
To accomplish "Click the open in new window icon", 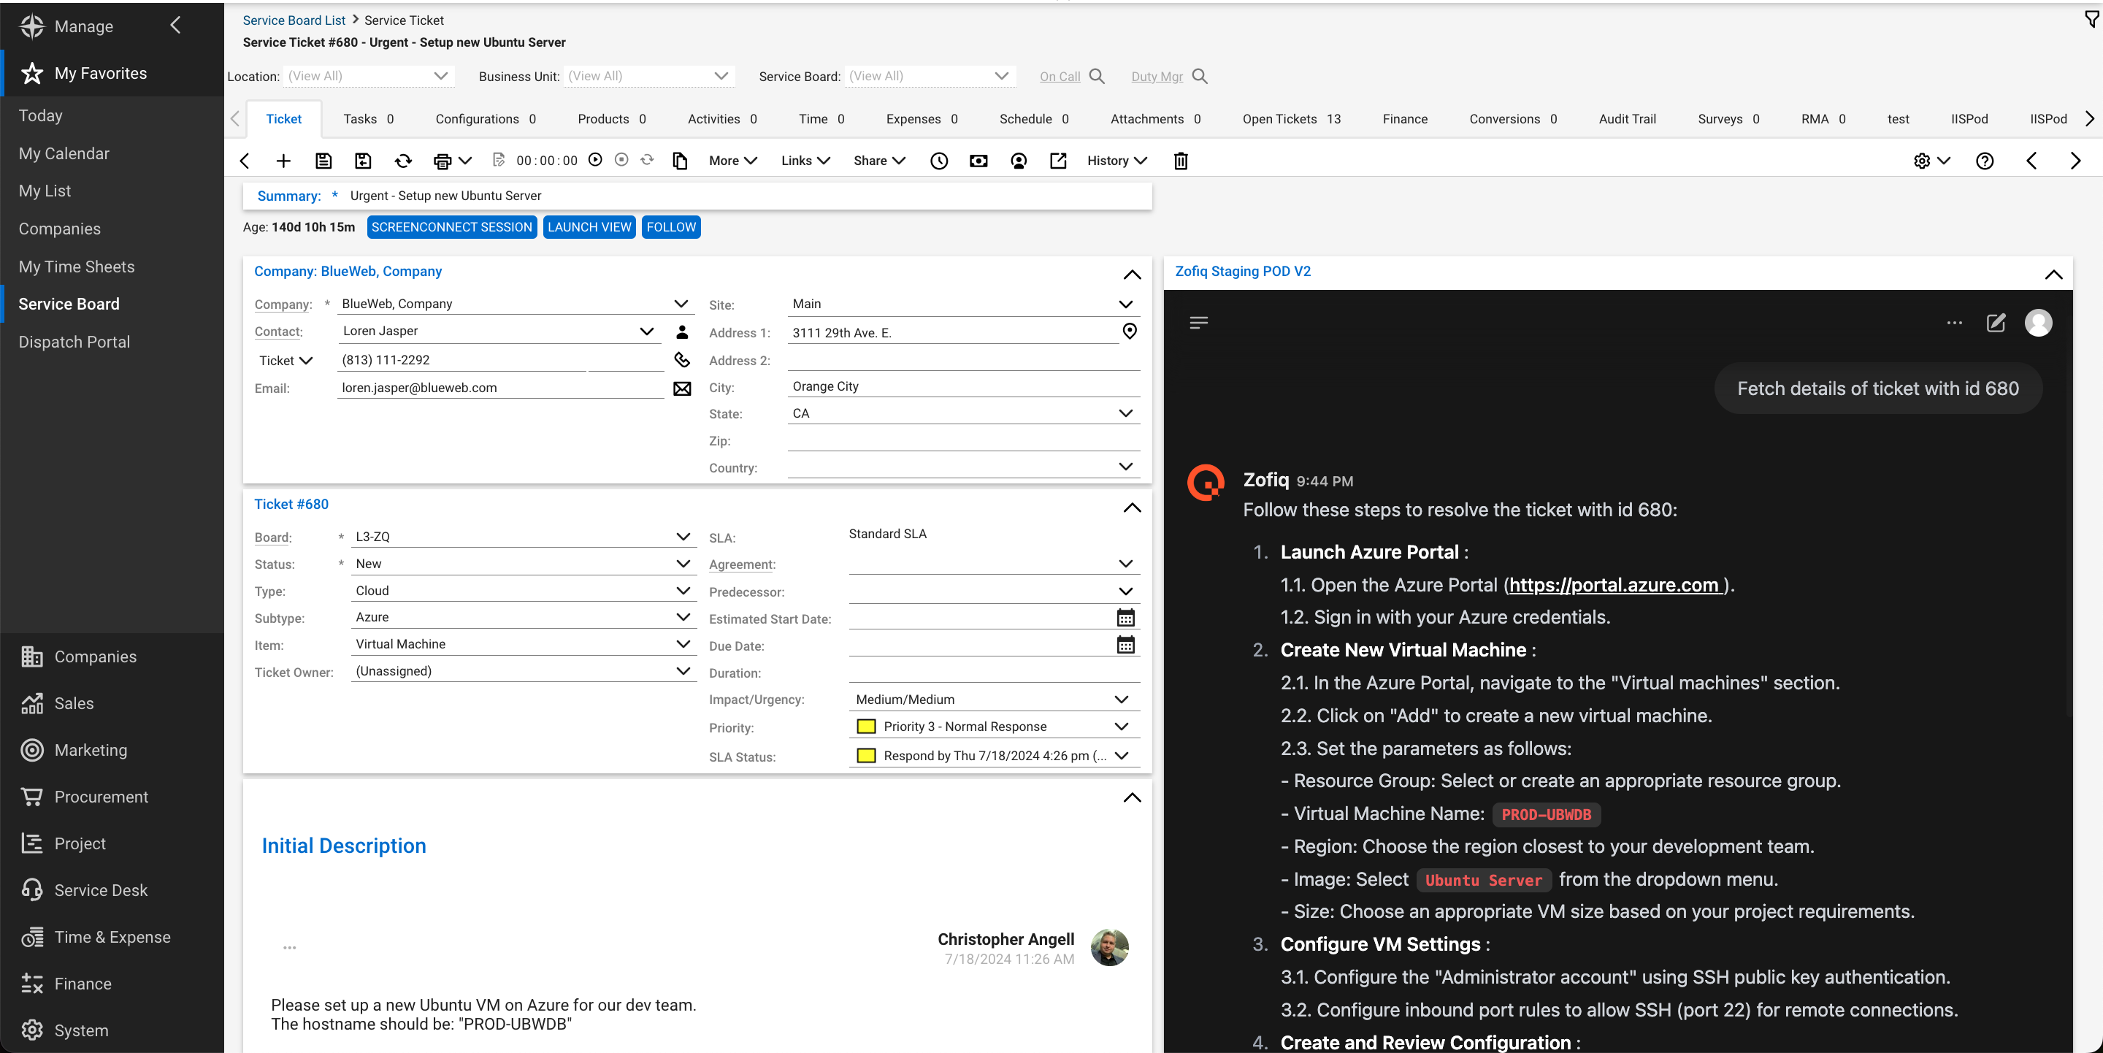I will pyautogui.click(x=1058, y=161).
